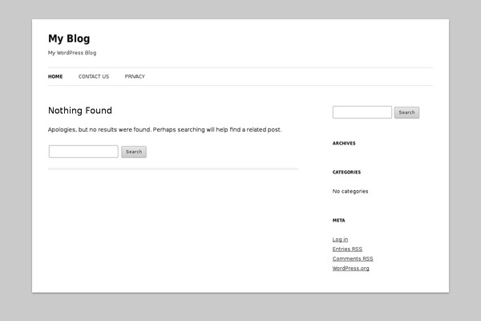Click the My WordPress Blog tagline

pos(72,53)
